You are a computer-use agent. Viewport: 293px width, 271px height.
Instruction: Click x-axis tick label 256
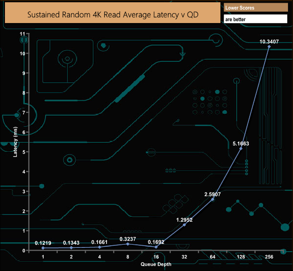(x=269, y=257)
